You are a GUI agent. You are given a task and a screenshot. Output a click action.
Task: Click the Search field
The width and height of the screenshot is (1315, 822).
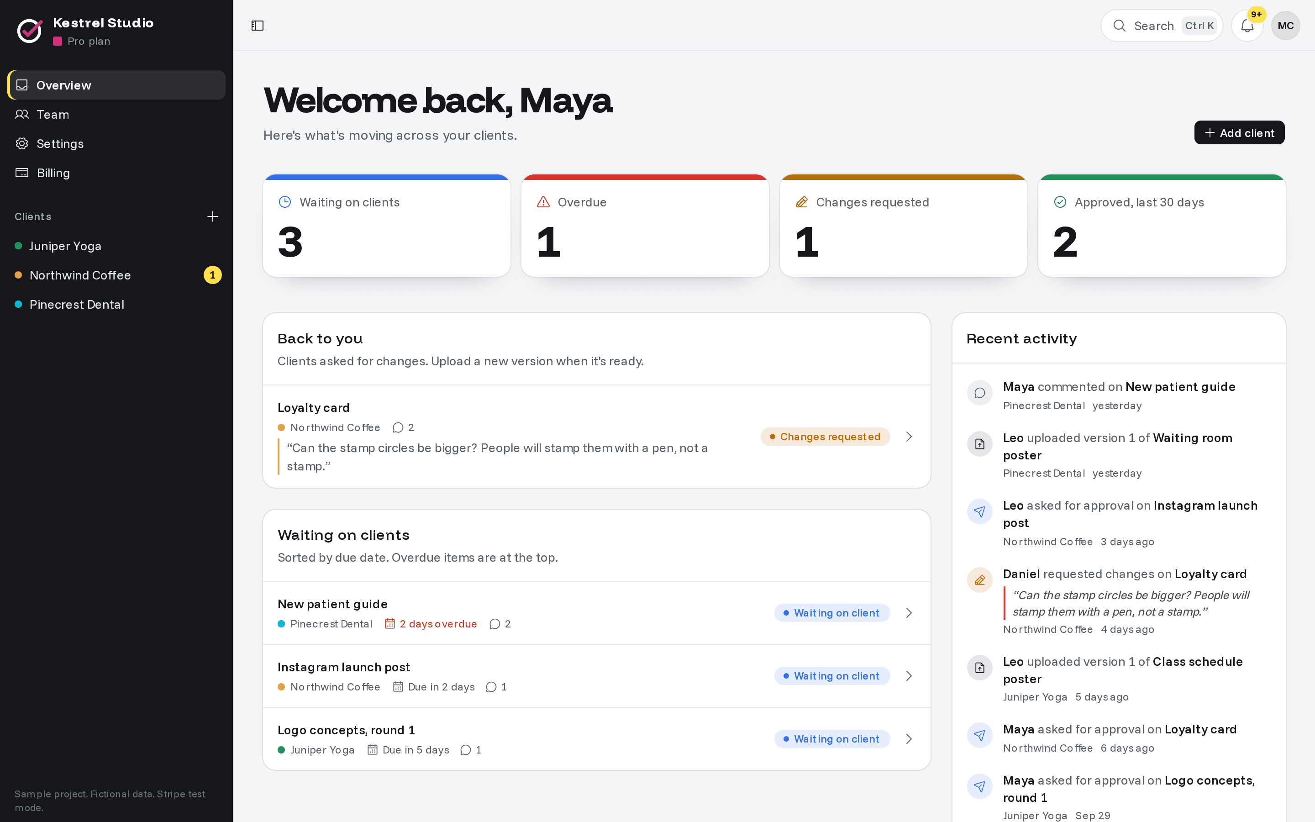[1162, 26]
